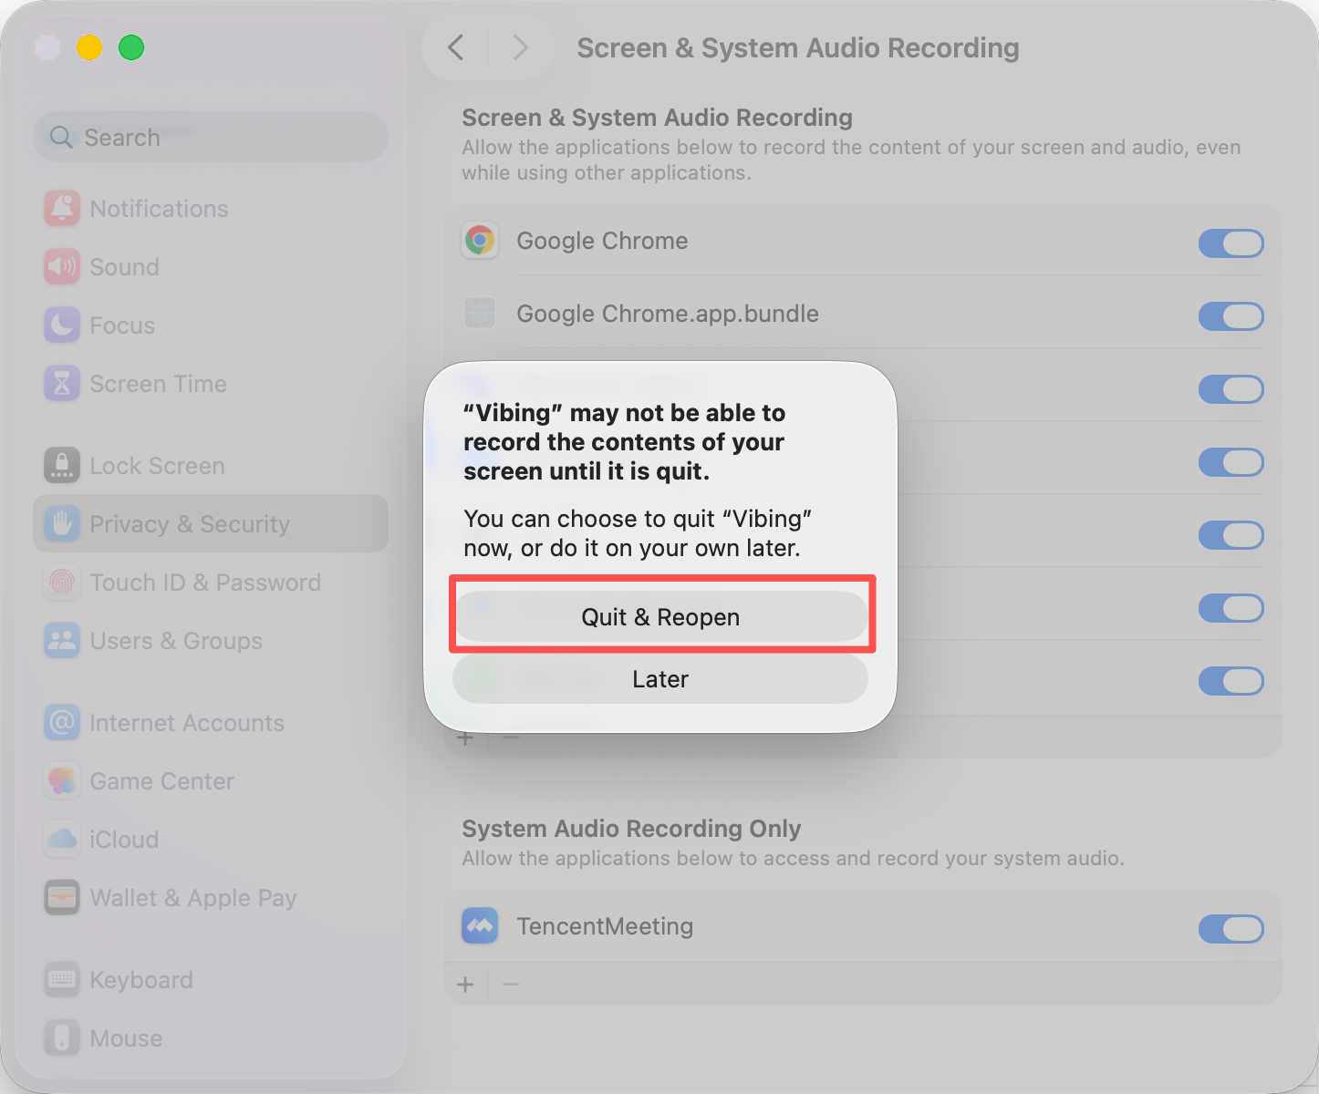Dismiss the dialog with Later button

(x=660, y=678)
